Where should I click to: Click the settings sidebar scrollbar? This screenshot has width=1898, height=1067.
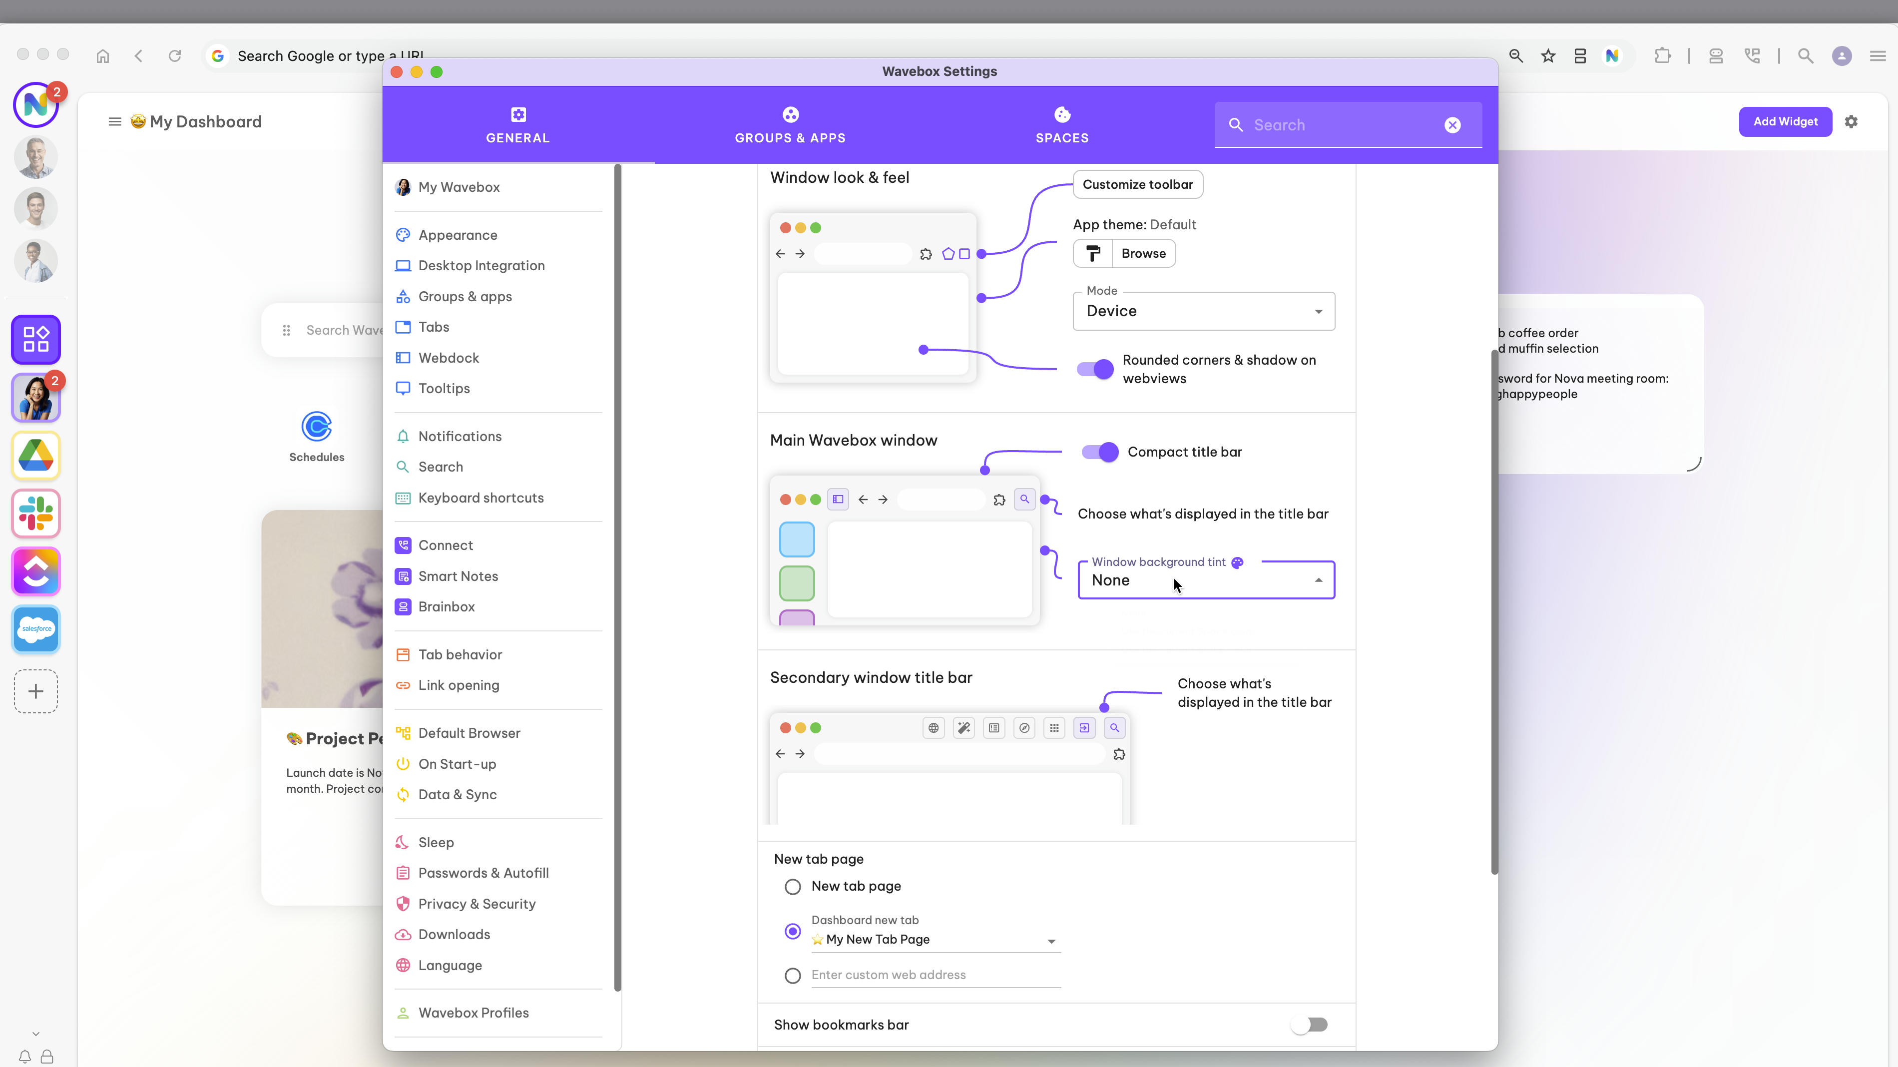point(617,578)
